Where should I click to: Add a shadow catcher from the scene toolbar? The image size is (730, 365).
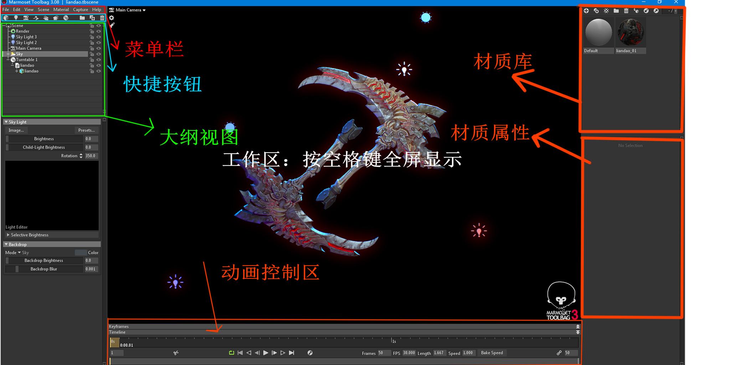[36, 18]
